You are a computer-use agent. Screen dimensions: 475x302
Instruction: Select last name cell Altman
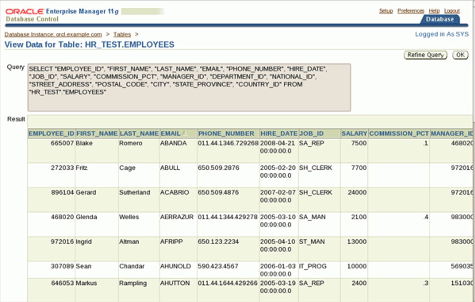point(129,242)
